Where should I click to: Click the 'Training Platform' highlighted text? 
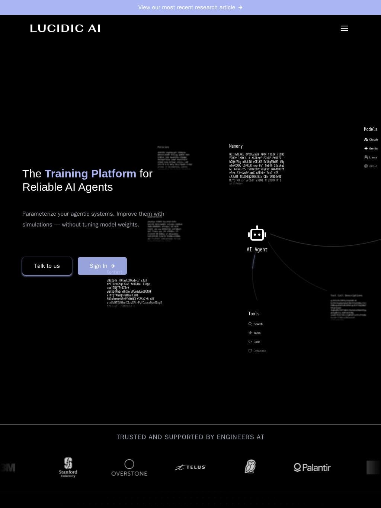(90, 174)
